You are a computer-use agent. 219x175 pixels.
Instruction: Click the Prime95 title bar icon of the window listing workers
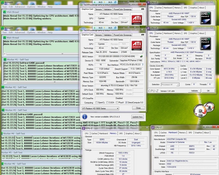pyautogui.click(x=2, y=28)
